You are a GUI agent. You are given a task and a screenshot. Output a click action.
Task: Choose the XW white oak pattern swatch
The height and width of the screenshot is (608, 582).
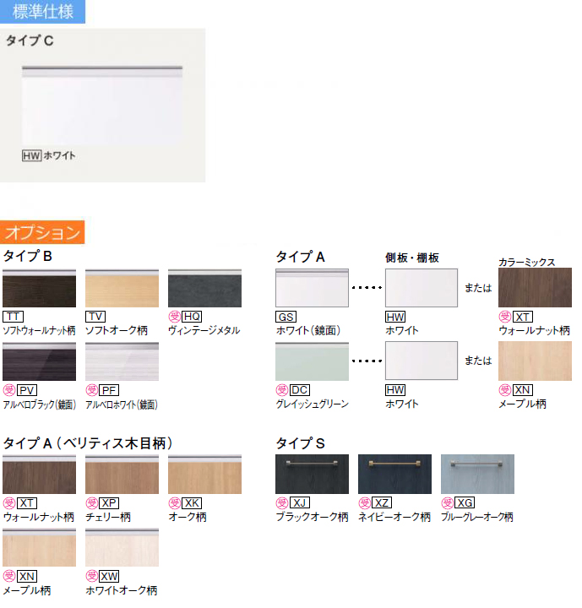click(122, 547)
